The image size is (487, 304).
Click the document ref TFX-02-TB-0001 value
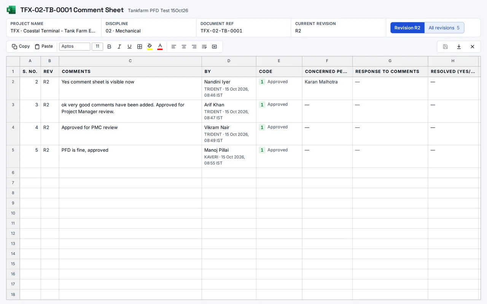coord(221,31)
